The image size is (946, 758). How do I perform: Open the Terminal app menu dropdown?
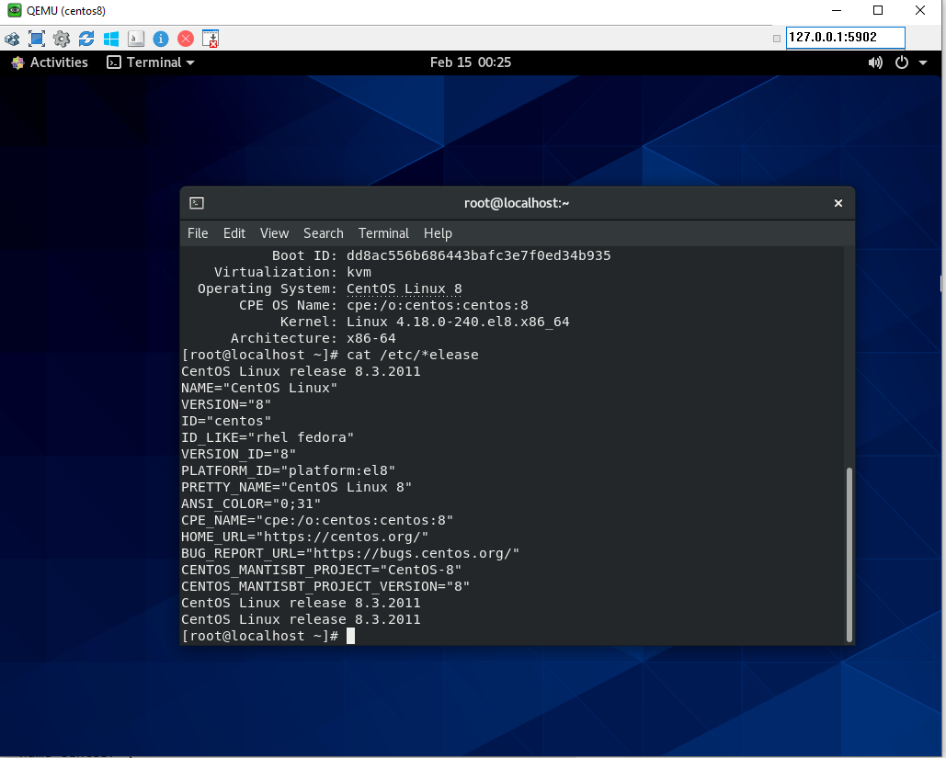pos(151,62)
